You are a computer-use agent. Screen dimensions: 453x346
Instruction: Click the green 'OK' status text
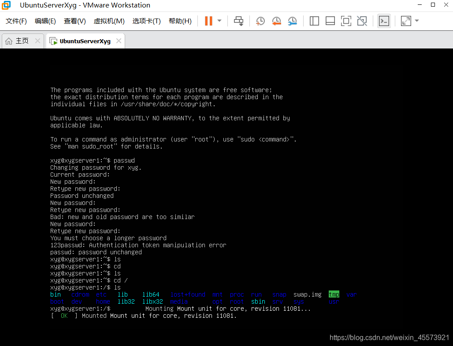tap(64, 316)
